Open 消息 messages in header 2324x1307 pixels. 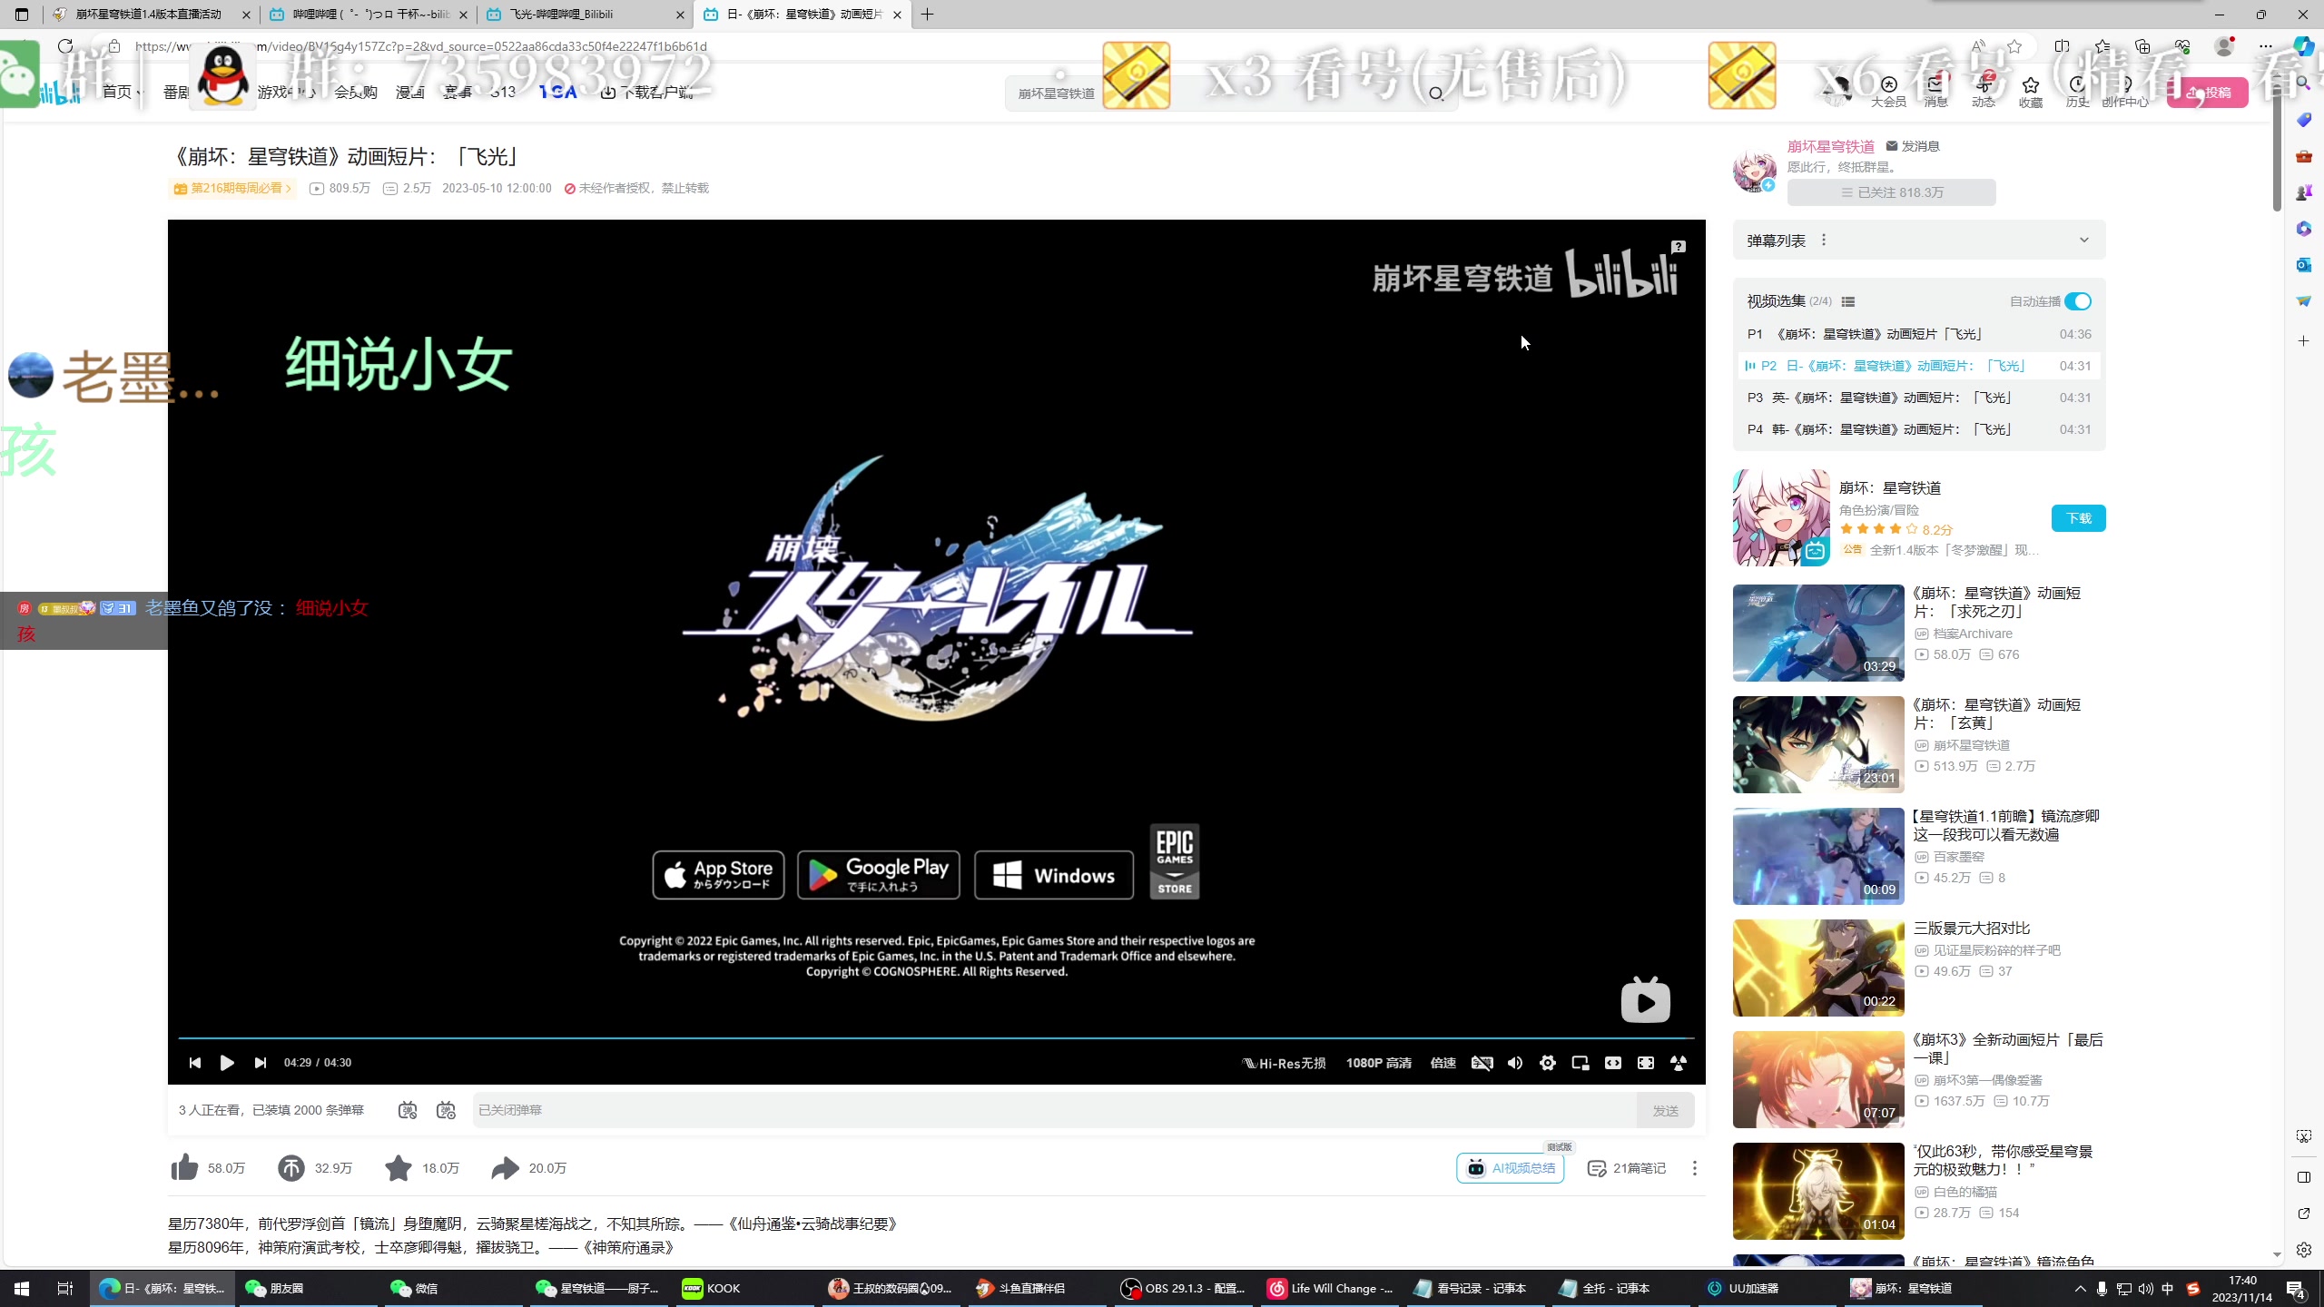pyautogui.click(x=1935, y=93)
